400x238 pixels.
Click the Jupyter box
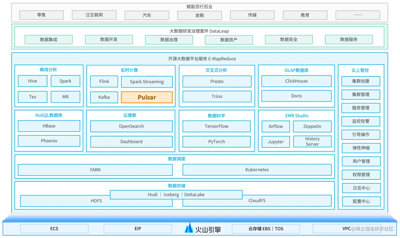[276, 142]
